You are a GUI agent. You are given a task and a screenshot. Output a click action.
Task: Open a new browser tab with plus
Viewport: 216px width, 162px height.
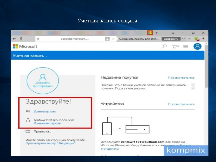[x=157, y=33]
